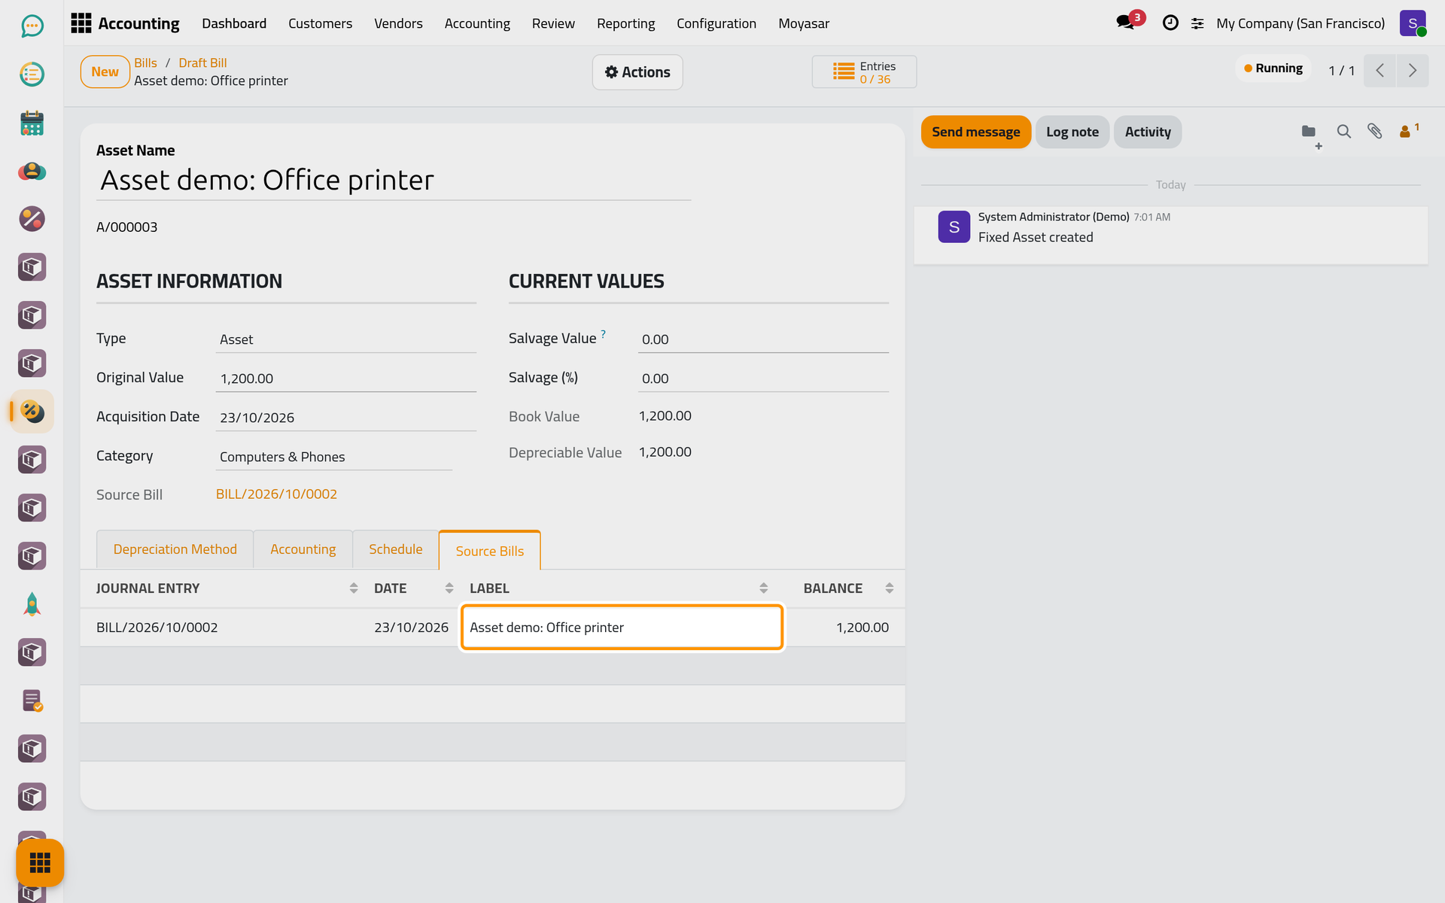
Task: Attach files with the paperclip icon
Action: 1374,132
